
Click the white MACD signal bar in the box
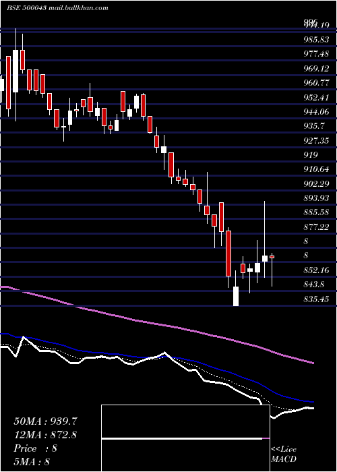coord(182,438)
